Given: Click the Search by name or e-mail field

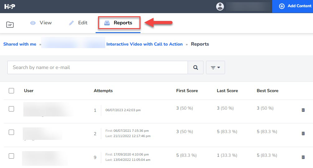Looking at the screenshot, I should click(x=97, y=67).
